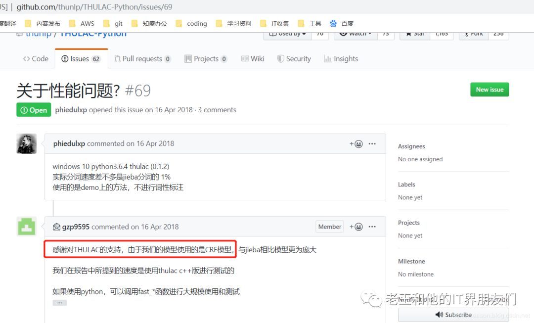Open phiedulxp profile link in issue header

tap(71, 110)
